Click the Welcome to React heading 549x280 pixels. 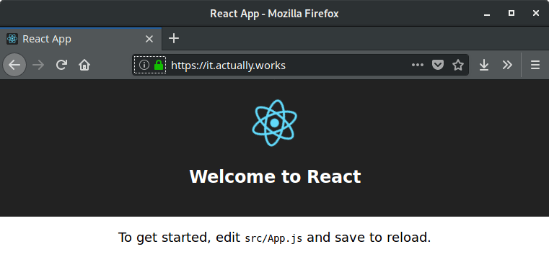pos(275,176)
